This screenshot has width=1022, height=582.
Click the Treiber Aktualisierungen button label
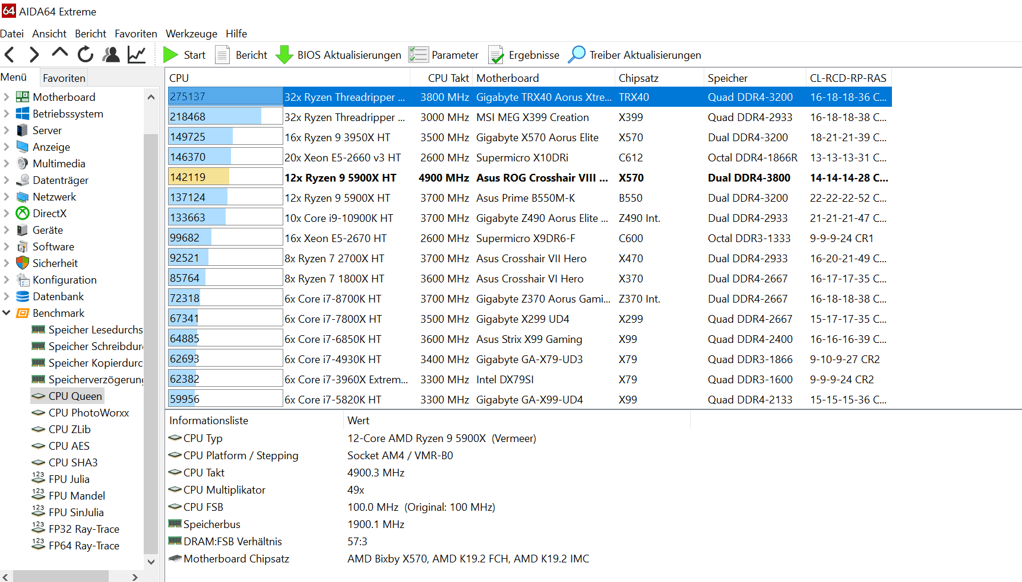646,55
